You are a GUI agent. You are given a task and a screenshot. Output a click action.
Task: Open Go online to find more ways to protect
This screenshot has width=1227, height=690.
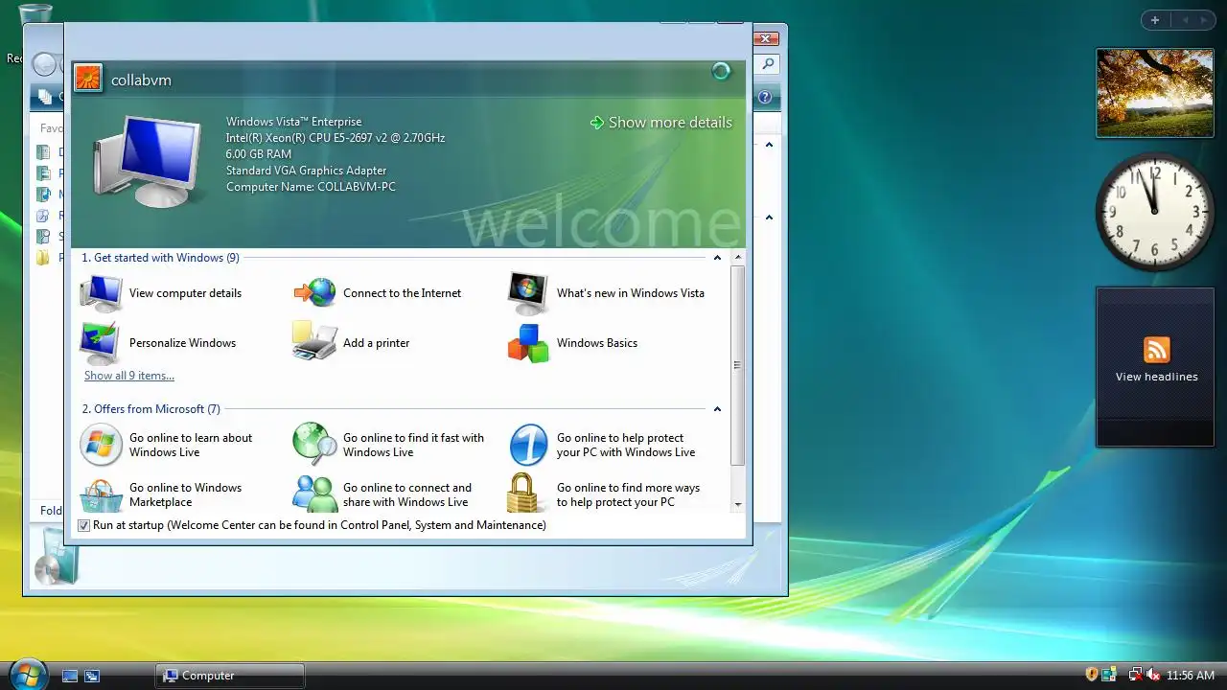[x=604, y=494]
